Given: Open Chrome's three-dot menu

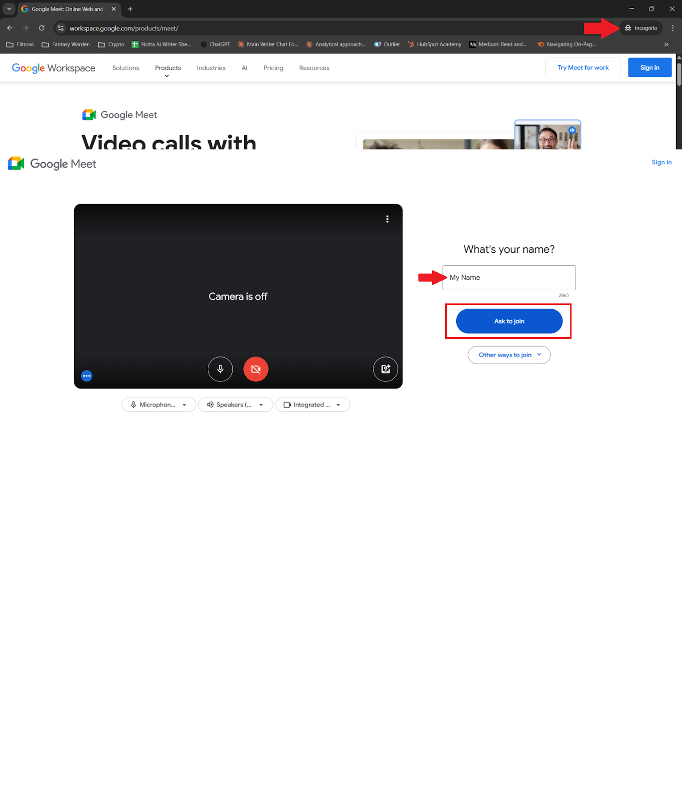Looking at the screenshot, I should click(673, 28).
